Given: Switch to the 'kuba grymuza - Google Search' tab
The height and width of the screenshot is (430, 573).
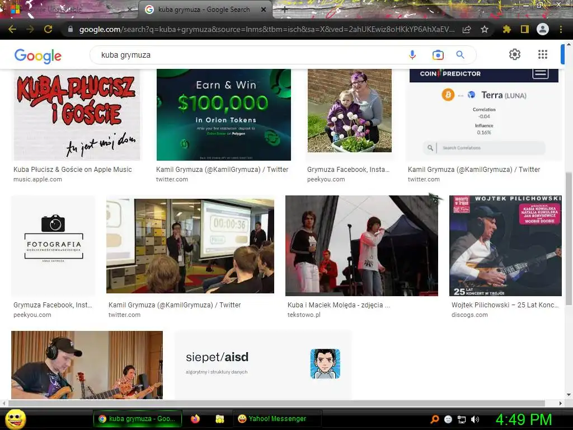Looking at the screenshot, I should point(205,10).
